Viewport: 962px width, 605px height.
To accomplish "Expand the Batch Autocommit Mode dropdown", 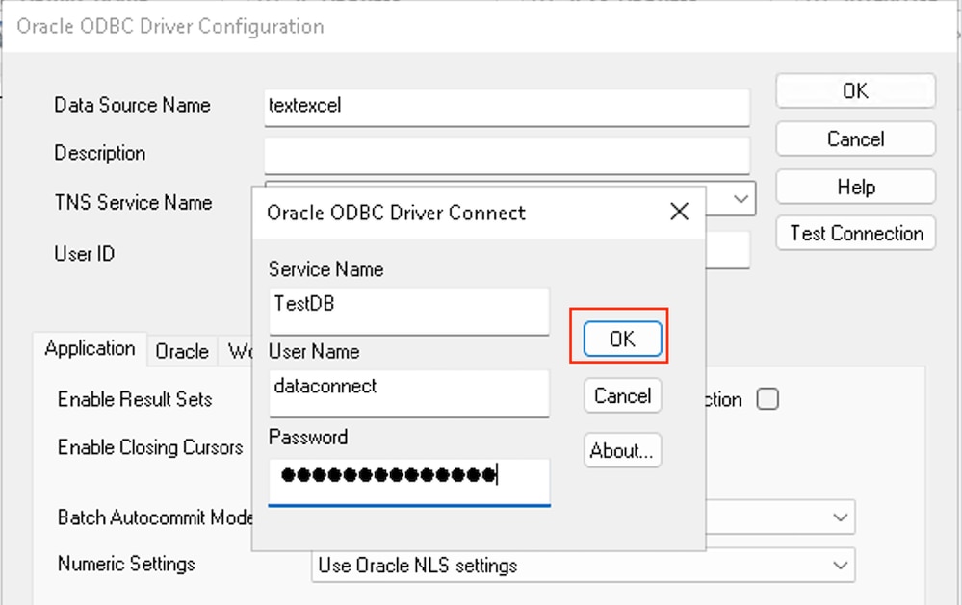I will pos(840,517).
